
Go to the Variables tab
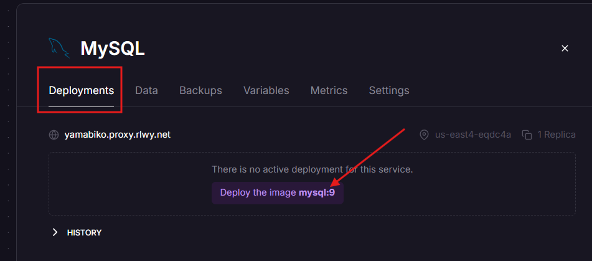[x=266, y=91]
